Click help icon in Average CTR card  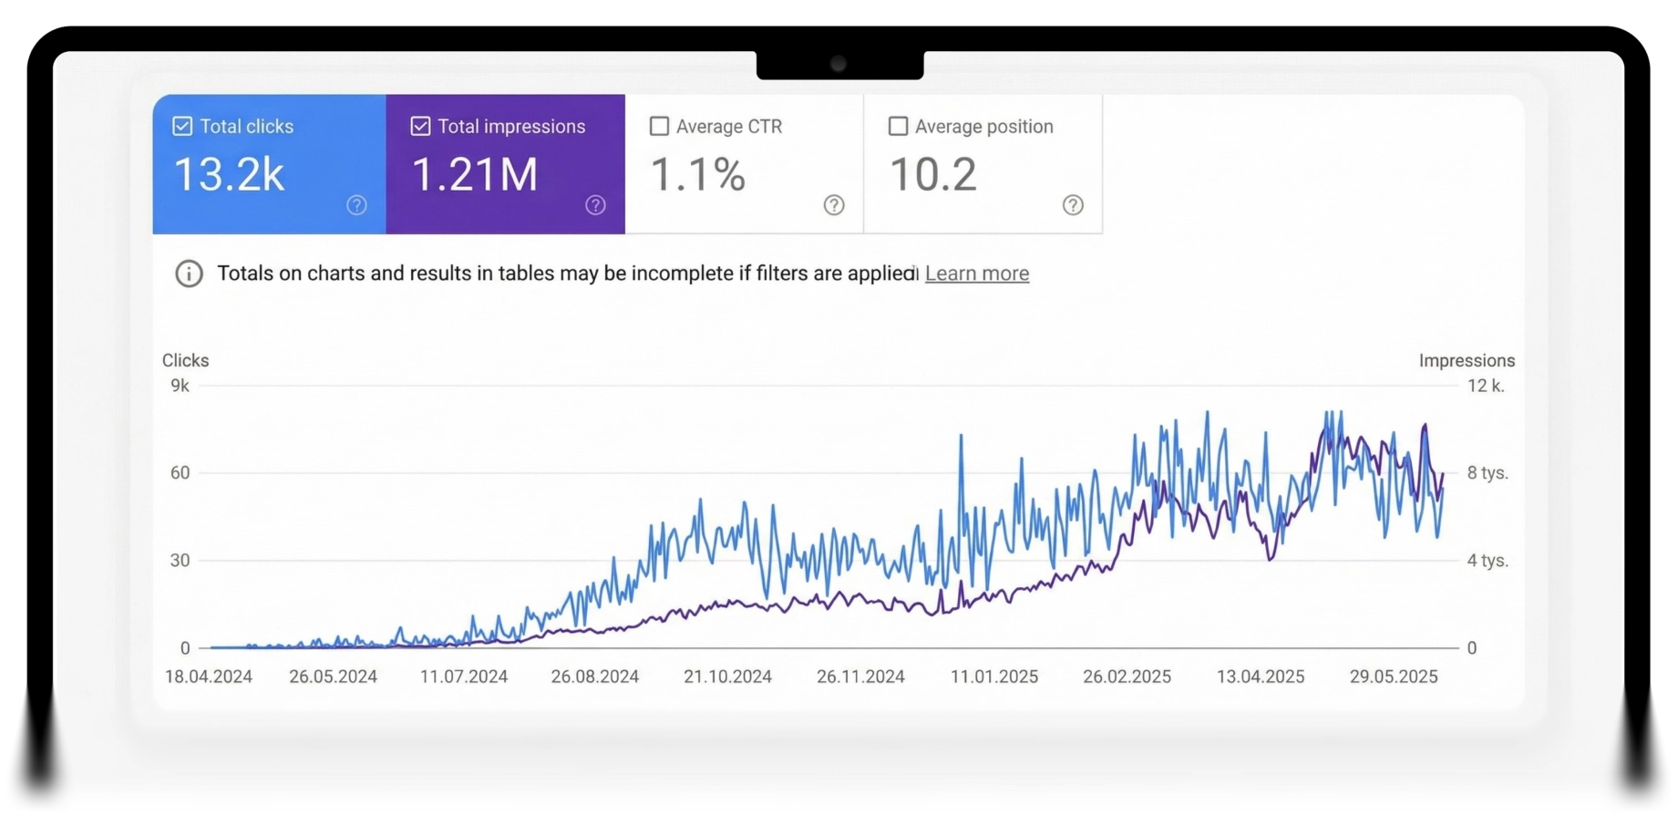click(x=834, y=205)
